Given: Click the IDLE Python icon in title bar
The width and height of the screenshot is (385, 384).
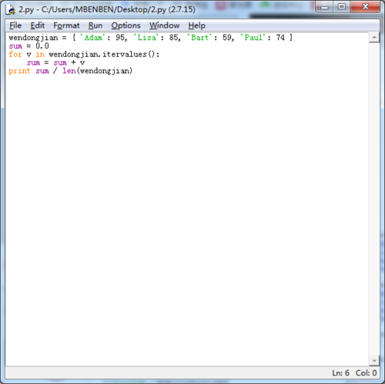Looking at the screenshot, I should point(11,9).
